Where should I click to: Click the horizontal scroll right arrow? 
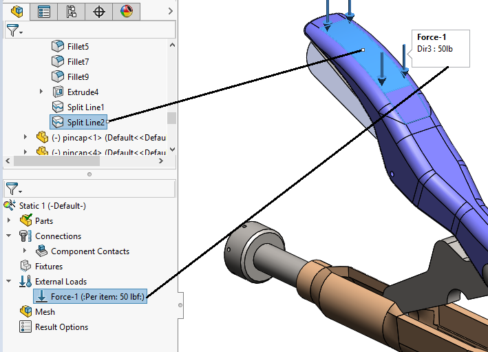point(161,161)
